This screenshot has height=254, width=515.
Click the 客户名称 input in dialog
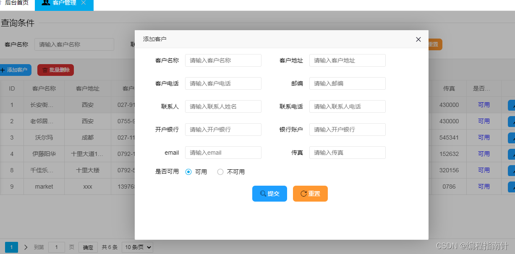click(223, 60)
